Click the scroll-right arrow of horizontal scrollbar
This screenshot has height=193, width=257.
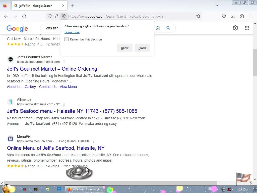tap(251, 183)
